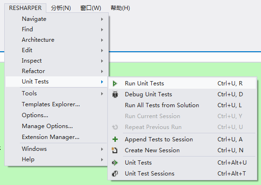This screenshot has height=185, width=261.
Task: Open the 窗口(W) menu
Action: coord(91,8)
